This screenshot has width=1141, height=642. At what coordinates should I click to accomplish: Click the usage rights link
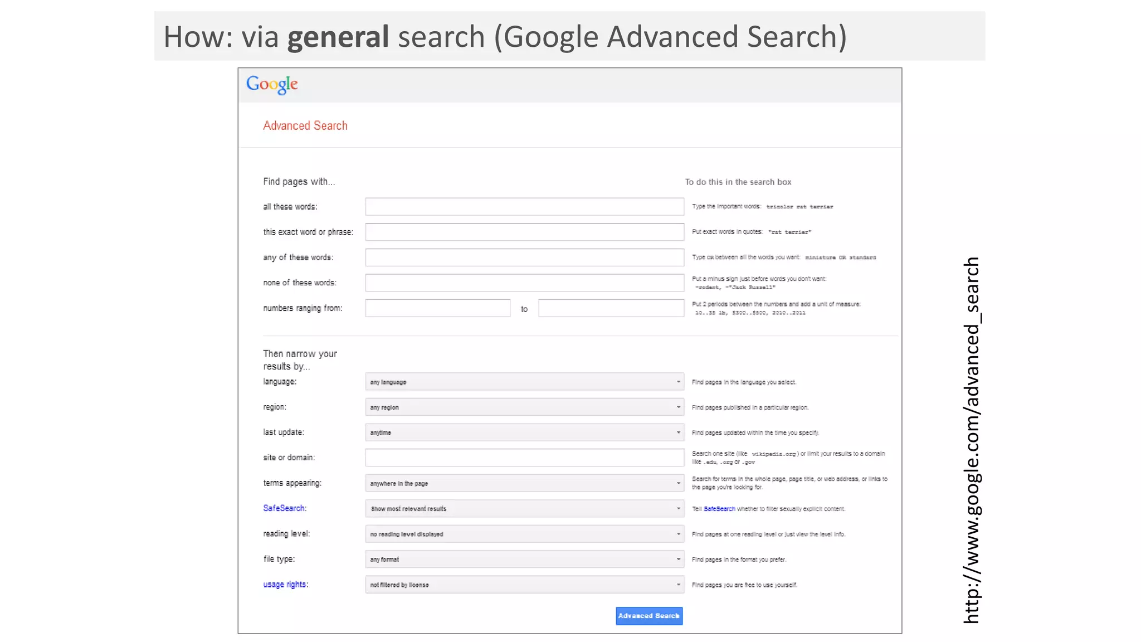[x=285, y=583]
